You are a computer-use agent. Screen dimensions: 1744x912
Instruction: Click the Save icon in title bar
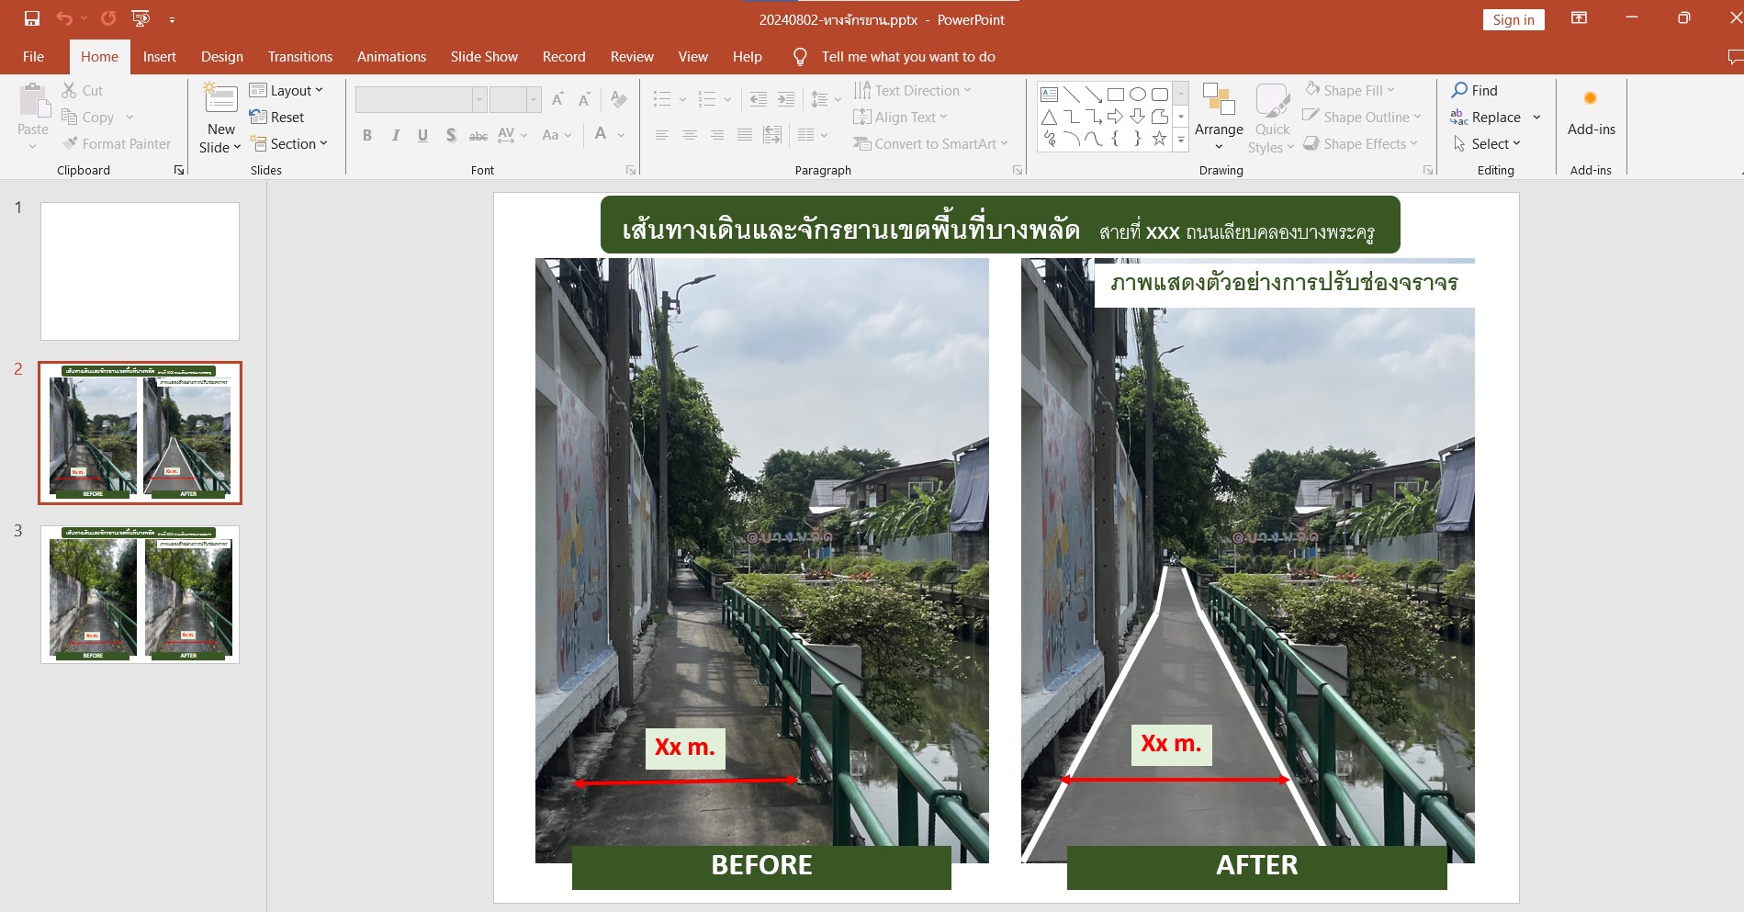(32, 18)
